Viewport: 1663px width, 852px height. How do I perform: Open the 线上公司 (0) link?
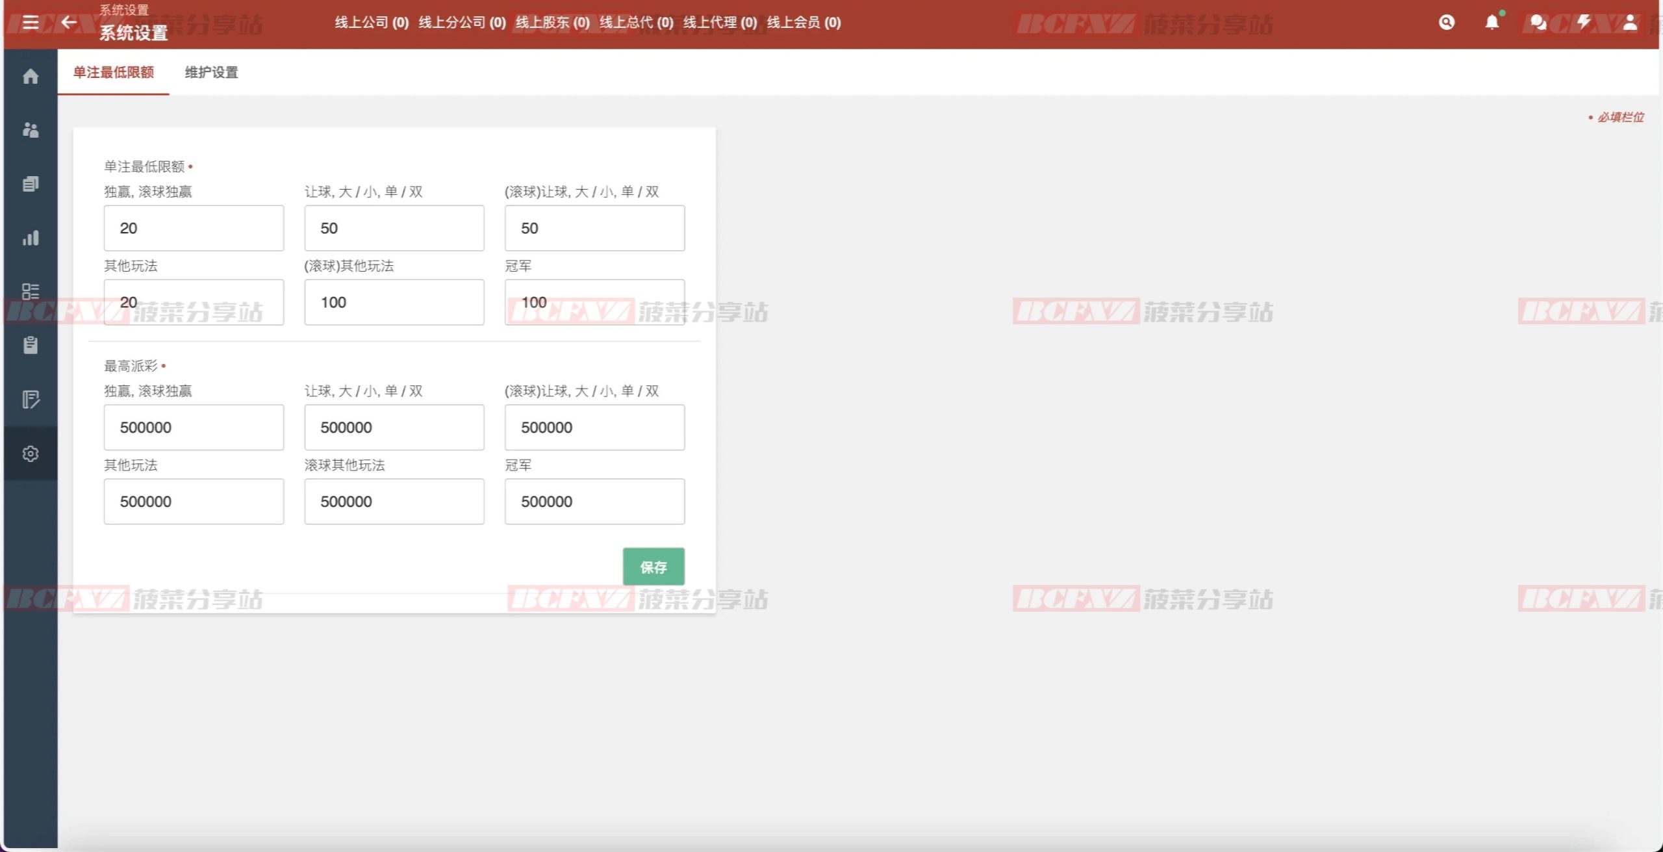pyautogui.click(x=372, y=23)
